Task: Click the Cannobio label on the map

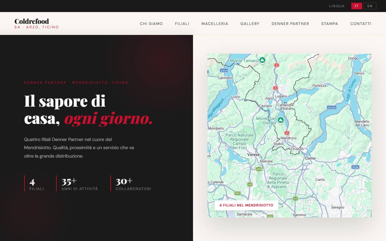Action: pyautogui.click(x=225, y=78)
